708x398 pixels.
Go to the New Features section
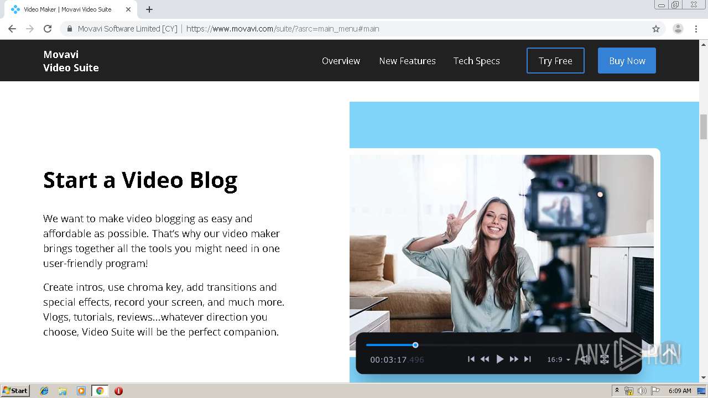click(407, 61)
